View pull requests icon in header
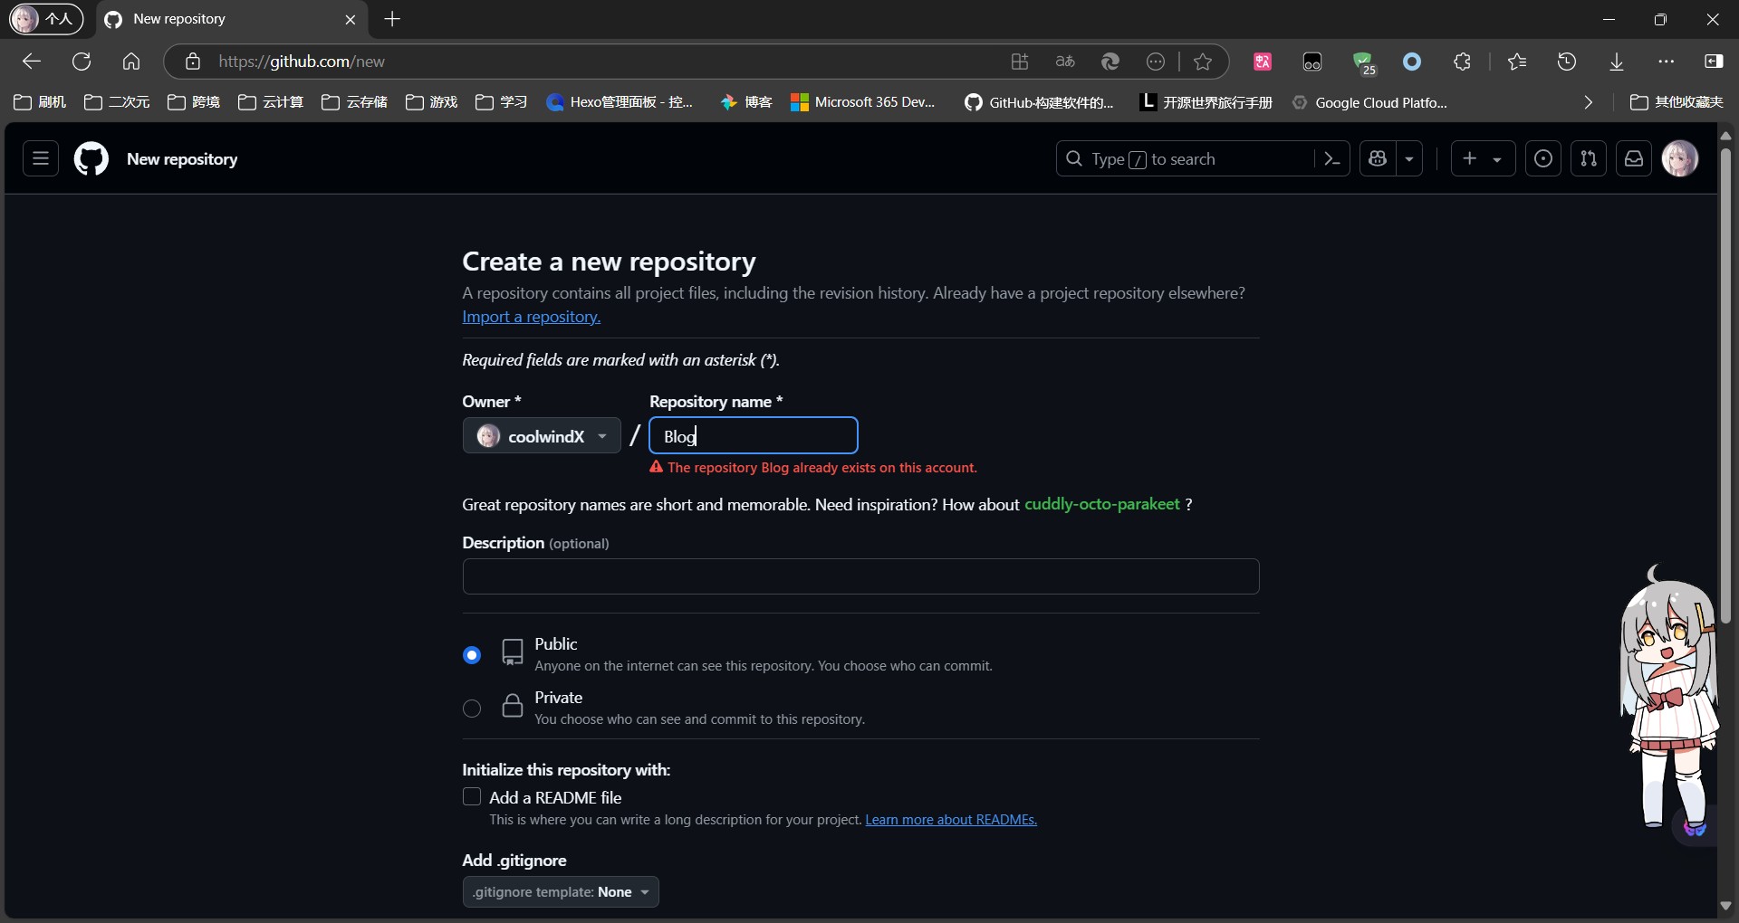This screenshot has width=1739, height=923. click(1589, 159)
